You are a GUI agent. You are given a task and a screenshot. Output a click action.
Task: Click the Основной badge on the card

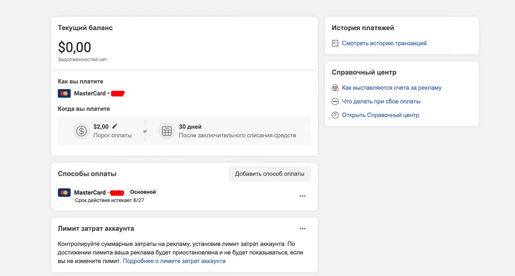coord(143,192)
